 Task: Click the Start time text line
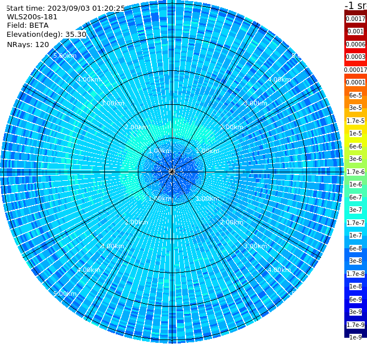(65, 9)
